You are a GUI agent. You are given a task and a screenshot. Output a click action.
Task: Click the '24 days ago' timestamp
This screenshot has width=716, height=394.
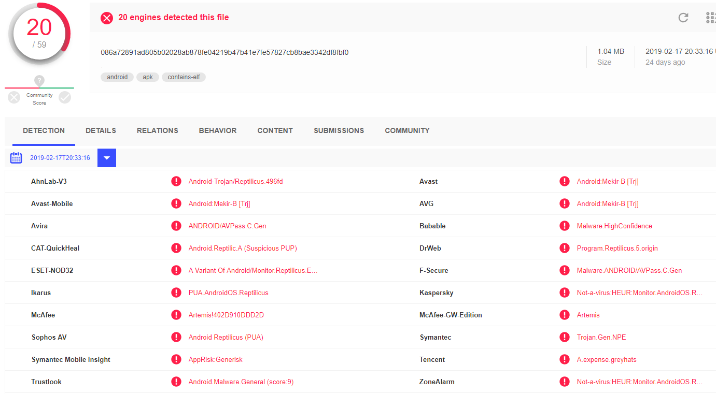665,62
